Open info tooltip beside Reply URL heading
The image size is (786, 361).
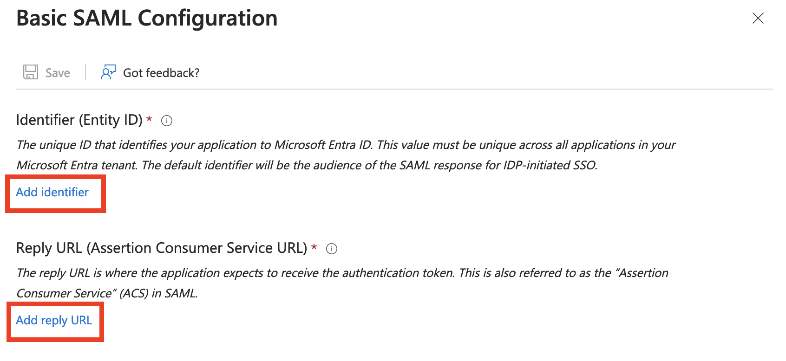pyautogui.click(x=332, y=249)
